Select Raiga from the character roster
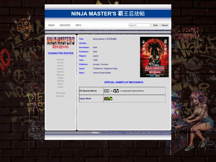 pyautogui.click(x=60, y=78)
